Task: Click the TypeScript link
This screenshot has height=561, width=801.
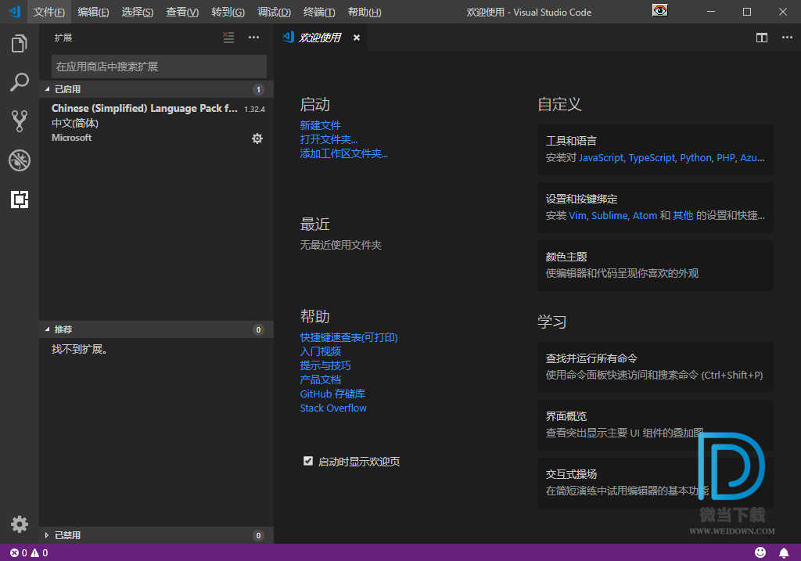Action: (652, 158)
